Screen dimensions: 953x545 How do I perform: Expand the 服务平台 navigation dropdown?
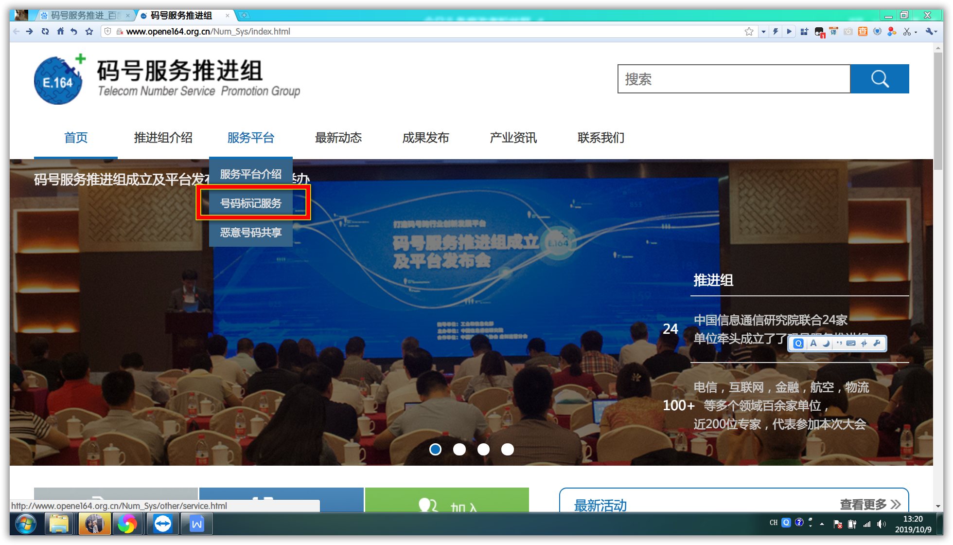[x=250, y=138]
